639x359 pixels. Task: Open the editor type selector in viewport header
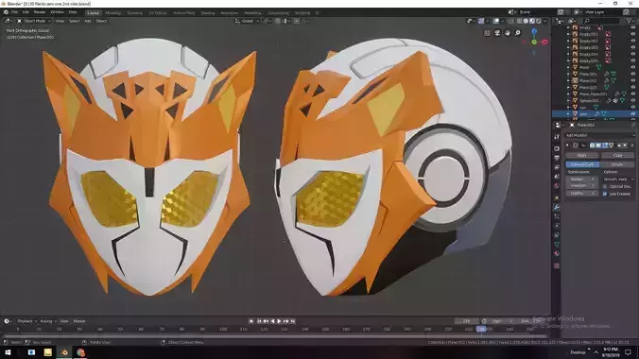click(9, 21)
